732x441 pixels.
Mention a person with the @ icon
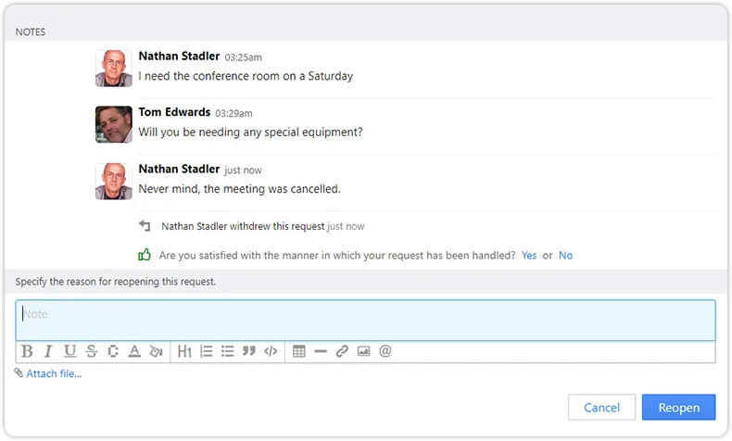[385, 351]
